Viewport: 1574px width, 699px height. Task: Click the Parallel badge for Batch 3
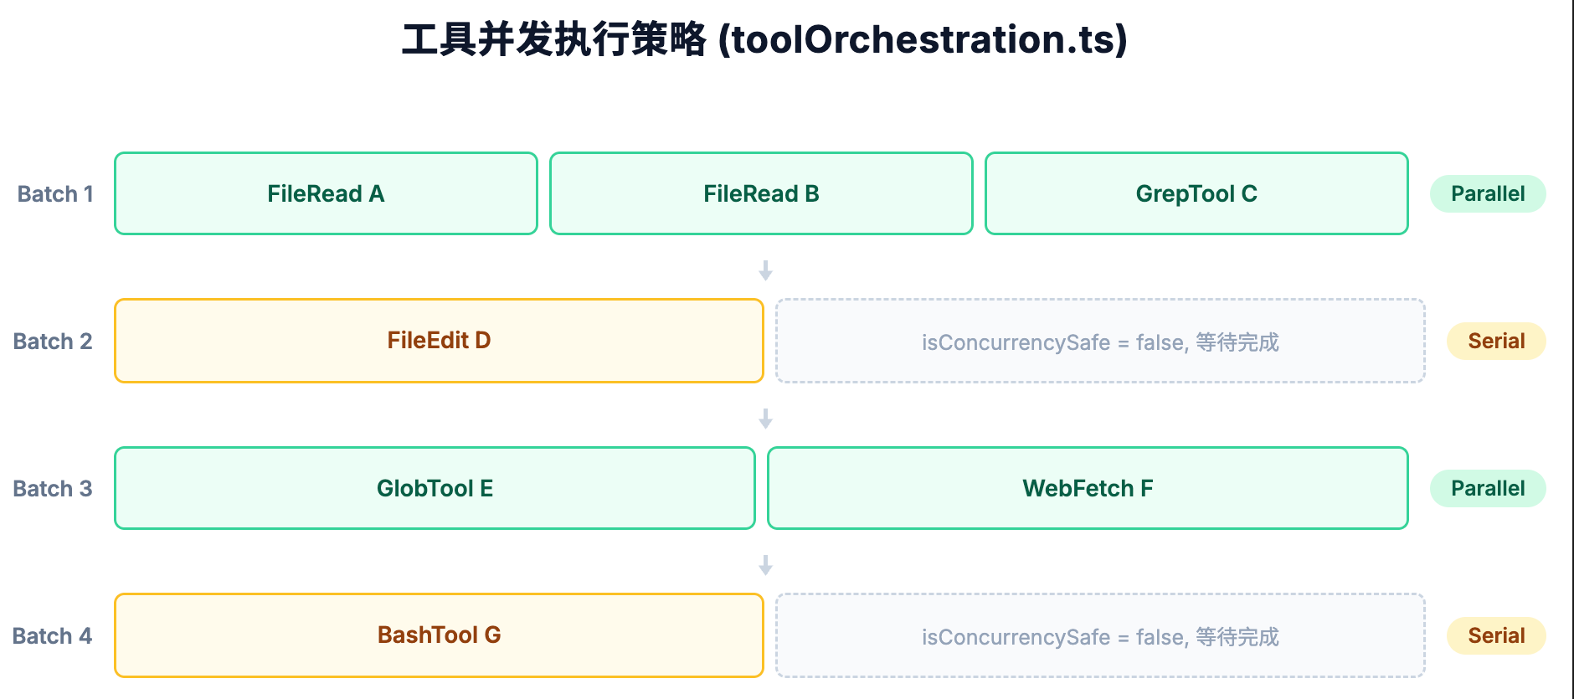pyautogui.click(x=1488, y=488)
